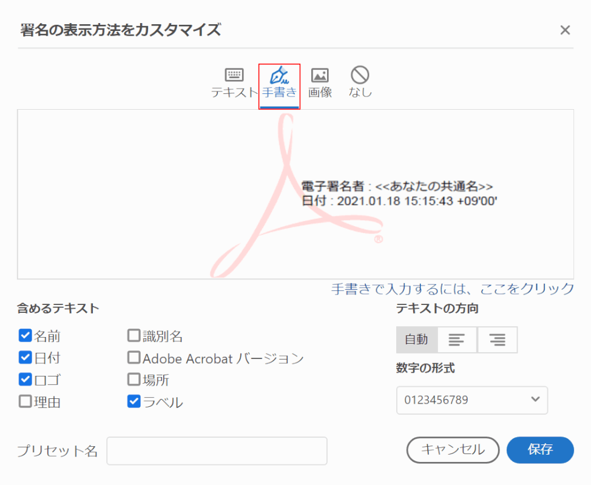
Task: Check the Adobe Acrobat バージョン option
Action: pos(133,357)
